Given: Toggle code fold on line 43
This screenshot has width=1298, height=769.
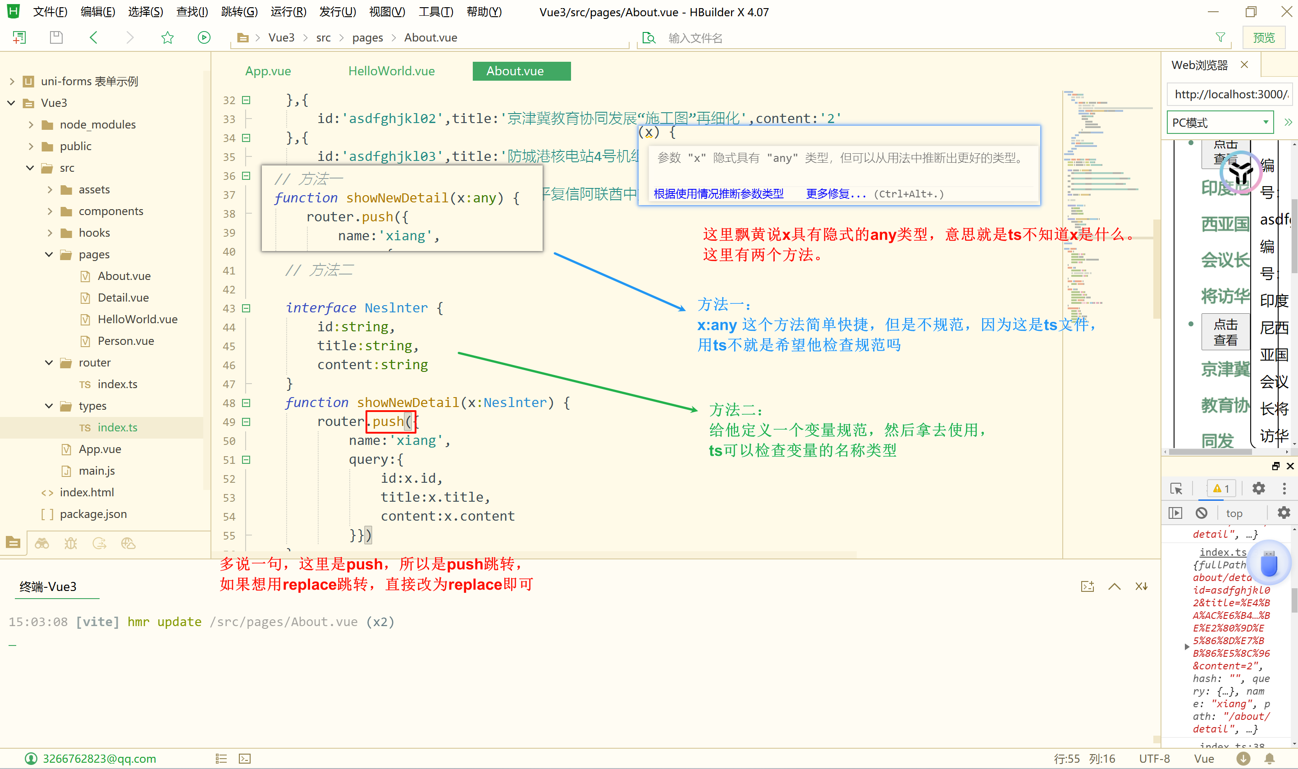Looking at the screenshot, I should 247,308.
